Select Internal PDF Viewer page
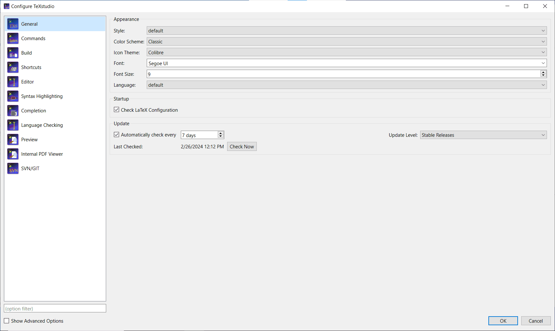555x331 pixels. pos(55,154)
